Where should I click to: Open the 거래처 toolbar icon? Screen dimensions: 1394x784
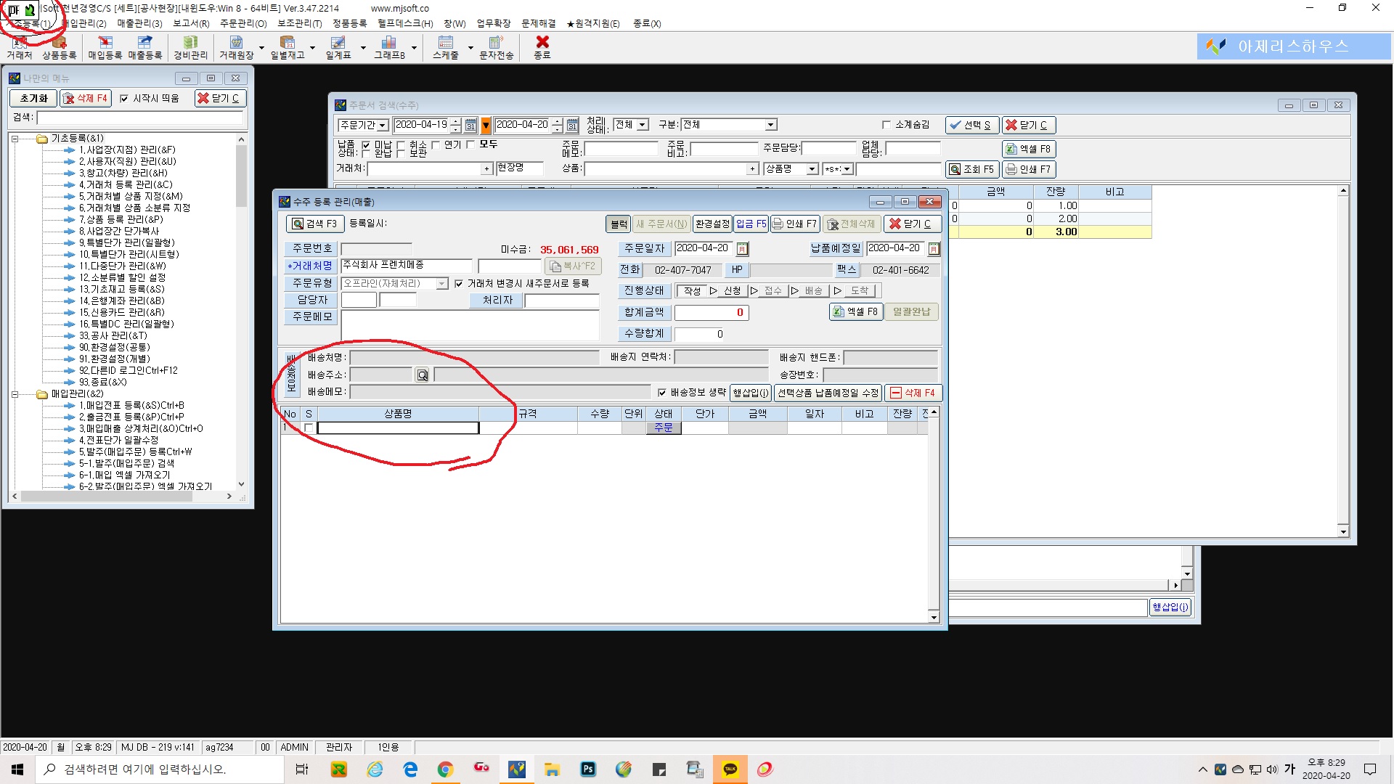pyautogui.click(x=20, y=47)
